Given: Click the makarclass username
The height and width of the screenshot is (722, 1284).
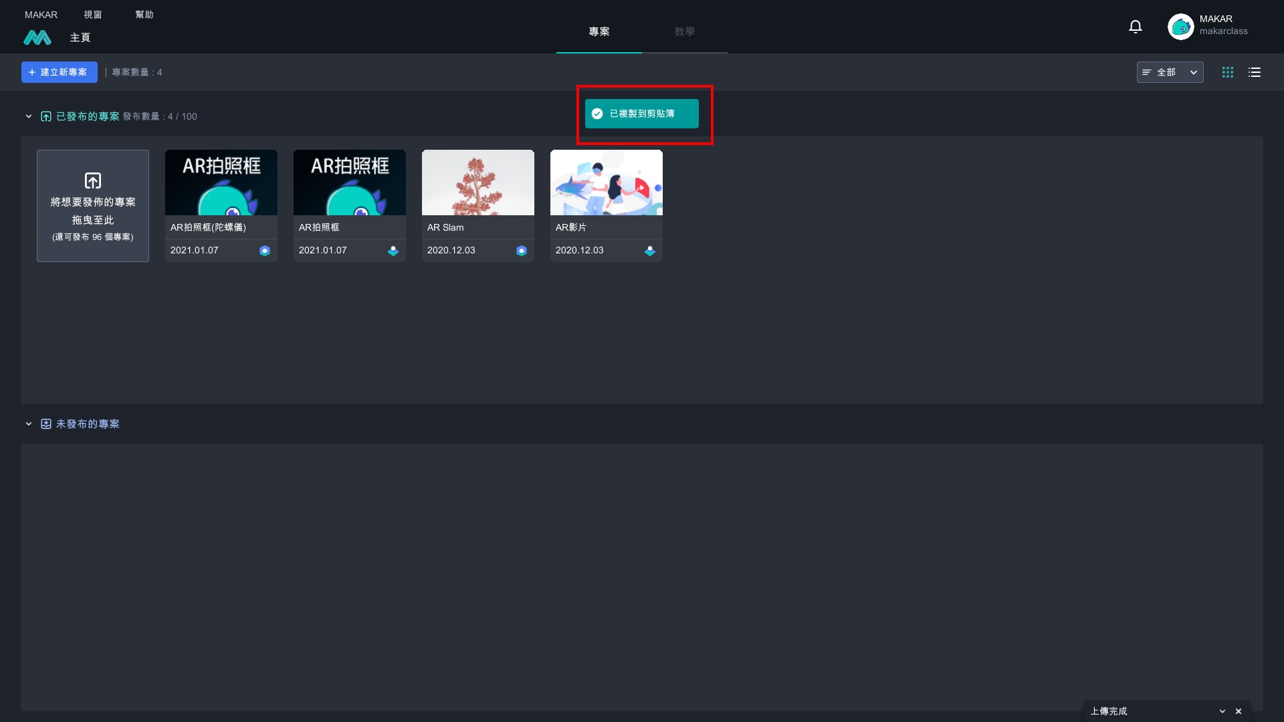Looking at the screenshot, I should pos(1223,31).
